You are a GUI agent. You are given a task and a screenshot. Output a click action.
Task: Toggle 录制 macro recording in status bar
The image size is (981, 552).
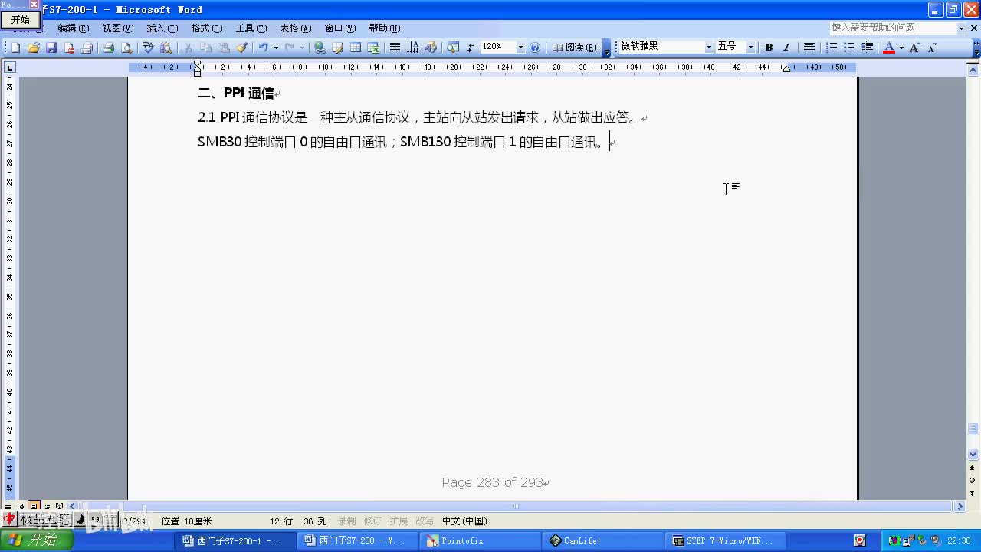coord(347,521)
